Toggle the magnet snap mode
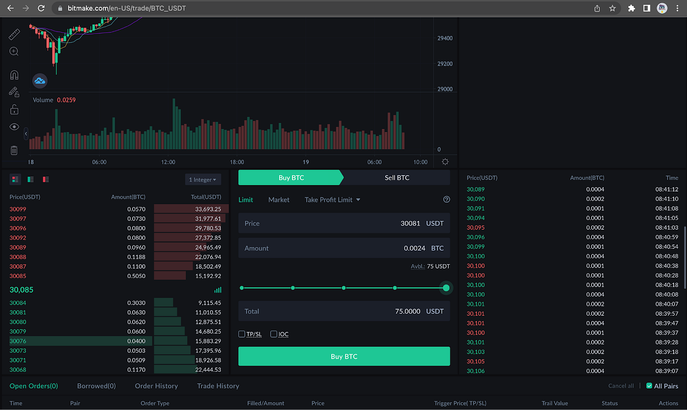Viewport: 687px width, 410px height. [14, 75]
